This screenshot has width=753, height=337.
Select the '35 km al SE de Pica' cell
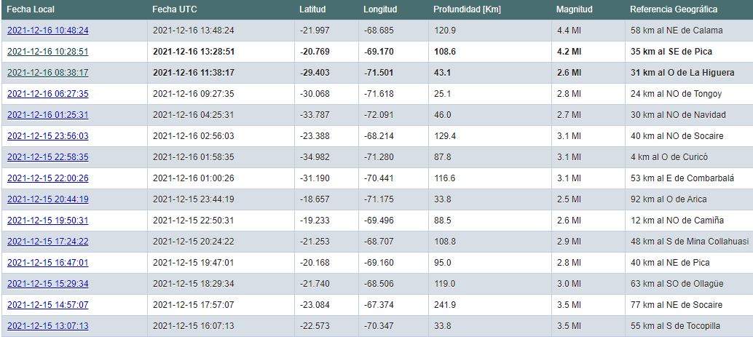tap(671, 52)
